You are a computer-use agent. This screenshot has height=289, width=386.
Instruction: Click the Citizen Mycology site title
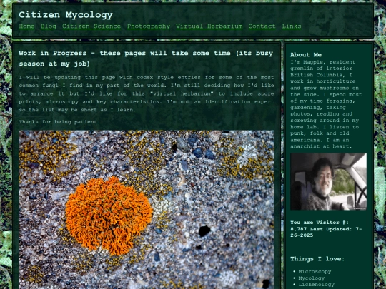[66, 15]
